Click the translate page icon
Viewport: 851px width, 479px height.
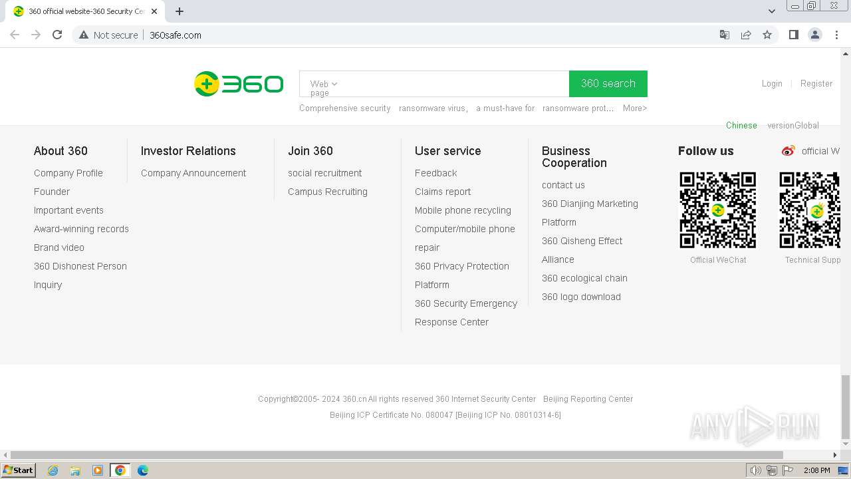[x=725, y=35]
